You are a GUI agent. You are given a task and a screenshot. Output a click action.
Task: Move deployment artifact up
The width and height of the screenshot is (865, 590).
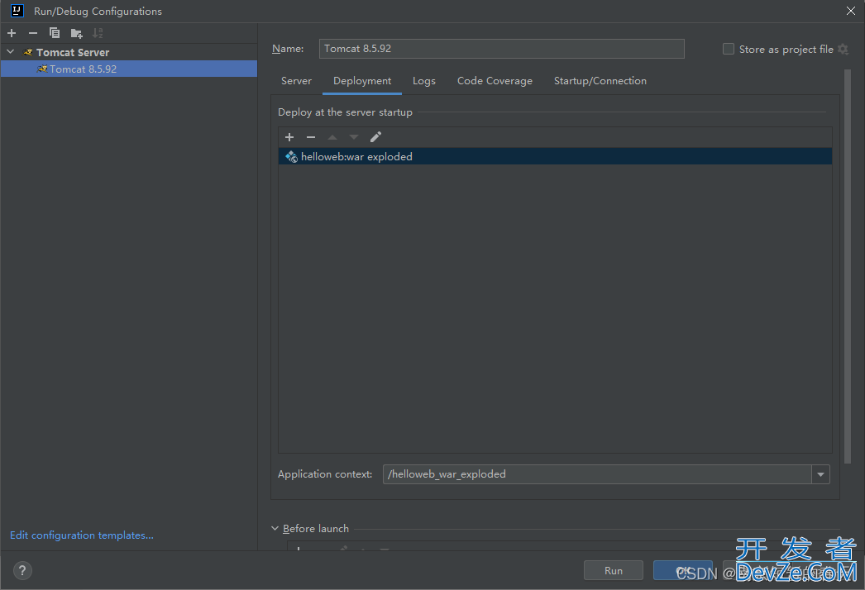pyautogui.click(x=332, y=136)
